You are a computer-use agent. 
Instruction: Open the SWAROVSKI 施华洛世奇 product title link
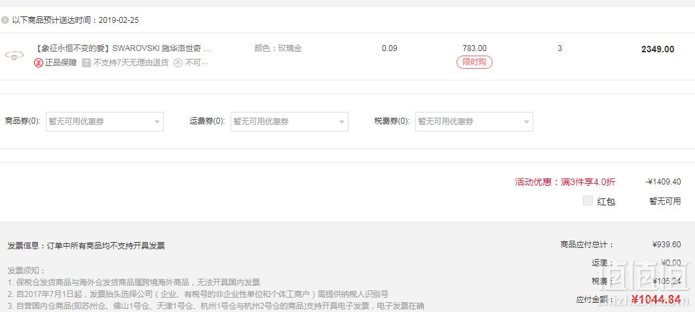coord(124,48)
